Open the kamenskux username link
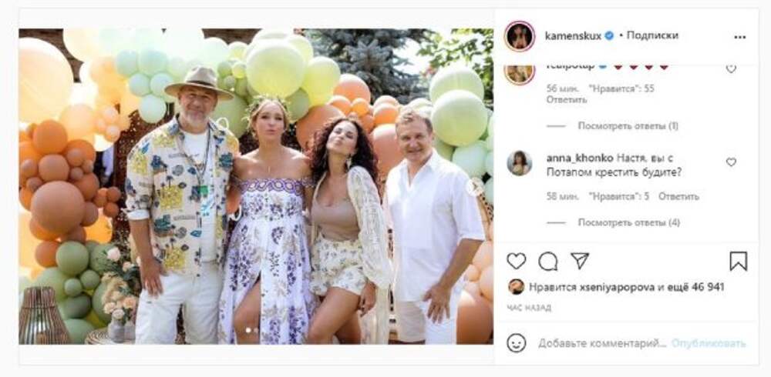Image resolution: width=771 pixels, height=377 pixels. [x=573, y=35]
